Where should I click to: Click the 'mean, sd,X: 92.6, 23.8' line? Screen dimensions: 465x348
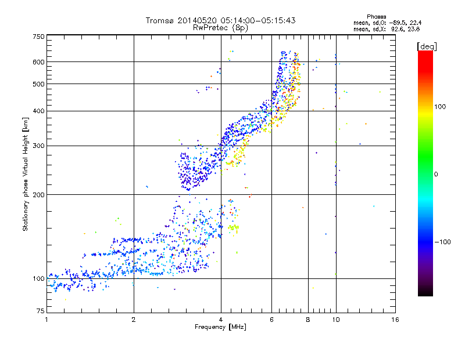tap(387, 29)
